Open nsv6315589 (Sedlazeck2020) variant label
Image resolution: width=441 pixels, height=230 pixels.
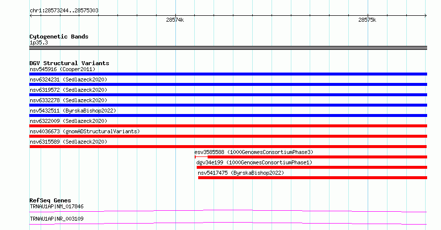[x=68, y=142]
